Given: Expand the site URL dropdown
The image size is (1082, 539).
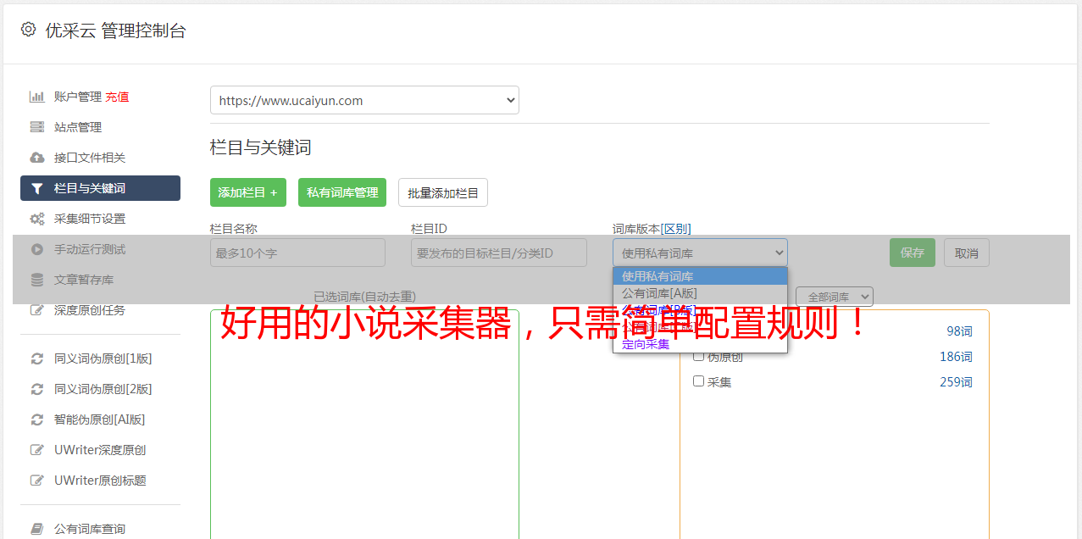Looking at the screenshot, I should tap(364, 100).
